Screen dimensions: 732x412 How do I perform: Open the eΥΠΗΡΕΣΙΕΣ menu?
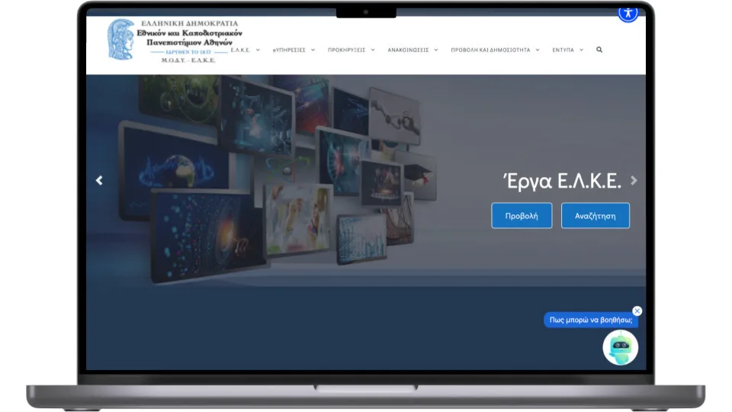[x=289, y=50]
